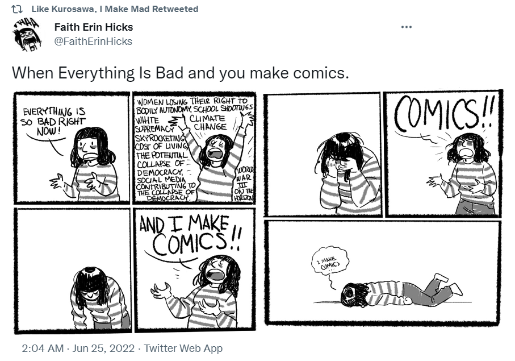Open the 'Like Kurosawa, I Make Mad Retweeted' link

click(x=115, y=9)
